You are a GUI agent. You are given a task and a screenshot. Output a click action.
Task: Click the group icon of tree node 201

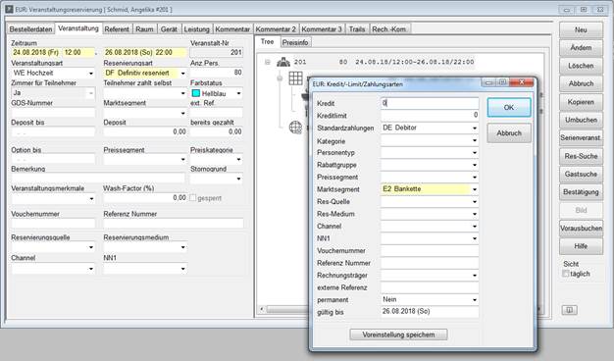[x=283, y=62]
